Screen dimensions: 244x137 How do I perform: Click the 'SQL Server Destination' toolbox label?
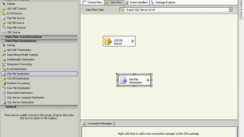click(x=20, y=102)
